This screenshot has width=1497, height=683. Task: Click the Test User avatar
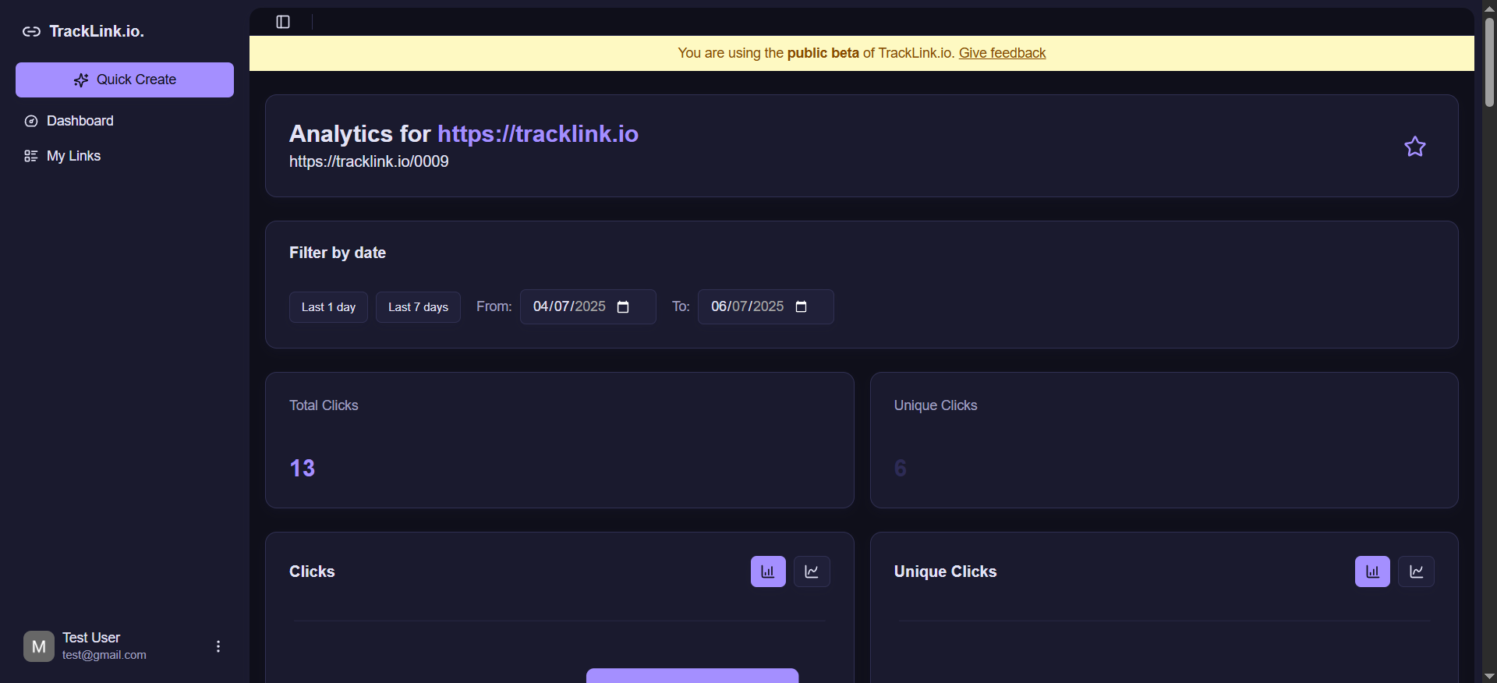point(39,646)
